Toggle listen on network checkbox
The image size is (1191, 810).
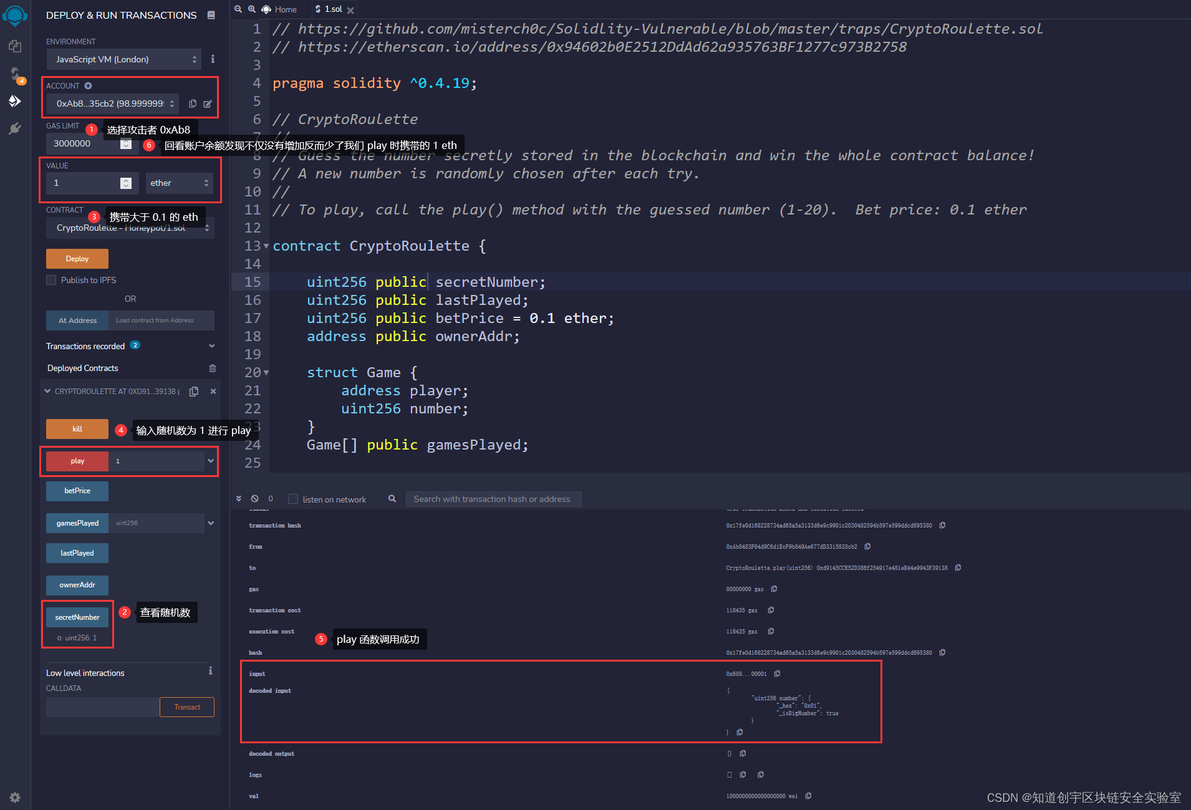click(x=293, y=499)
